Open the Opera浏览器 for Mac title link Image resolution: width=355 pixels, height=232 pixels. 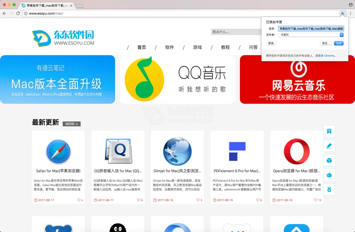click(296, 171)
